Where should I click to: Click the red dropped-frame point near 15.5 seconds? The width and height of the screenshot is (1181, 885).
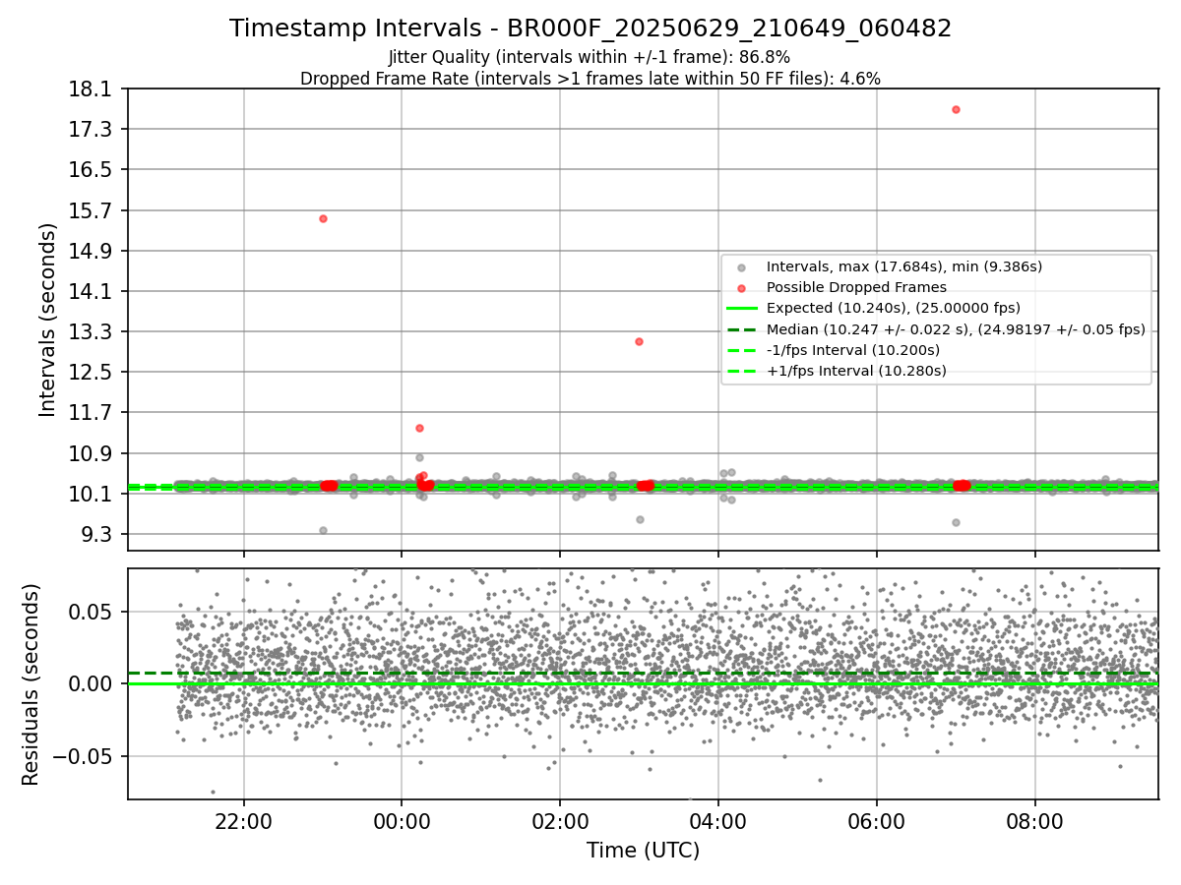click(323, 218)
